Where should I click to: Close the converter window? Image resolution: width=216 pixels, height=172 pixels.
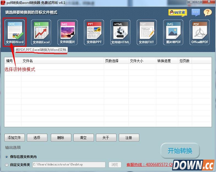(x=209, y=2)
